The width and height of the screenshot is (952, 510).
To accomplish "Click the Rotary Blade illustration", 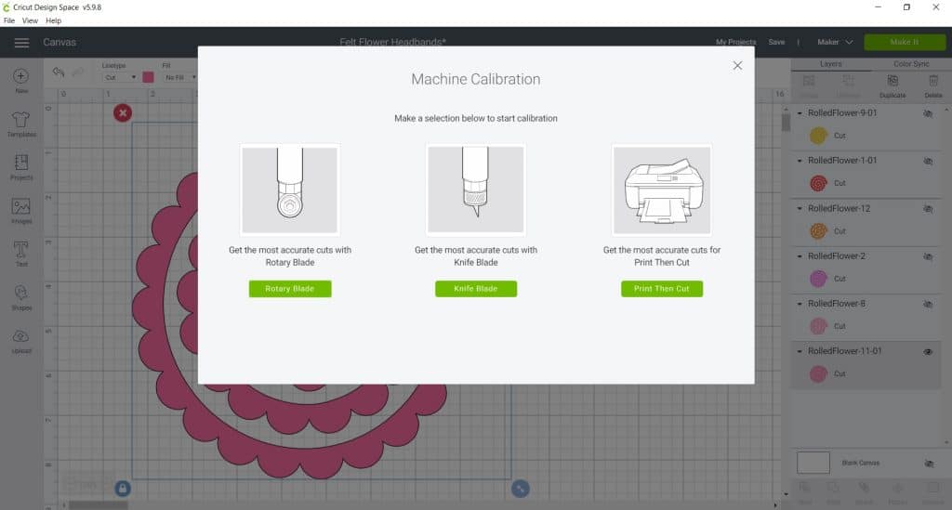I will [x=290, y=190].
